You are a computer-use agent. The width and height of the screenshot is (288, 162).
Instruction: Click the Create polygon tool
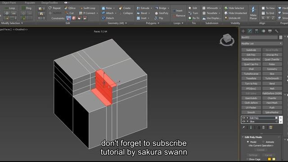(x=125, y=8)
